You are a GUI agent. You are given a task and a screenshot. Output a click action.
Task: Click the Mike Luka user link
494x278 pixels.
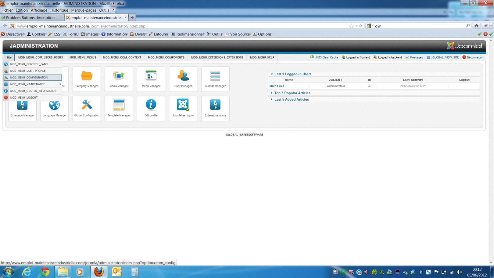pos(276,86)
